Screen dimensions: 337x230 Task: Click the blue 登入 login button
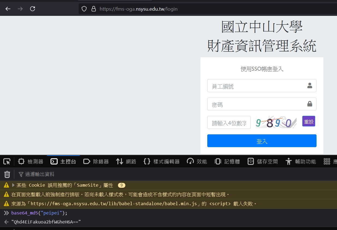(262, 141)
